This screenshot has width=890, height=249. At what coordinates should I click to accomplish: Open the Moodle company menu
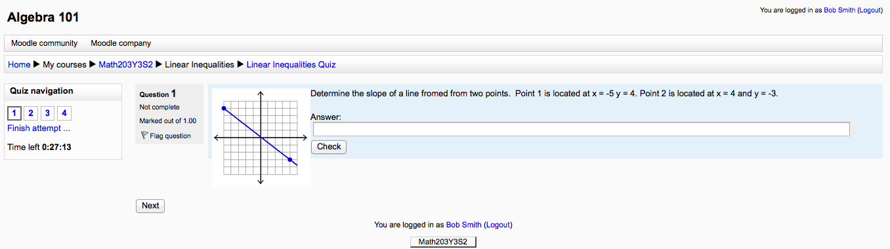[121, 43]
